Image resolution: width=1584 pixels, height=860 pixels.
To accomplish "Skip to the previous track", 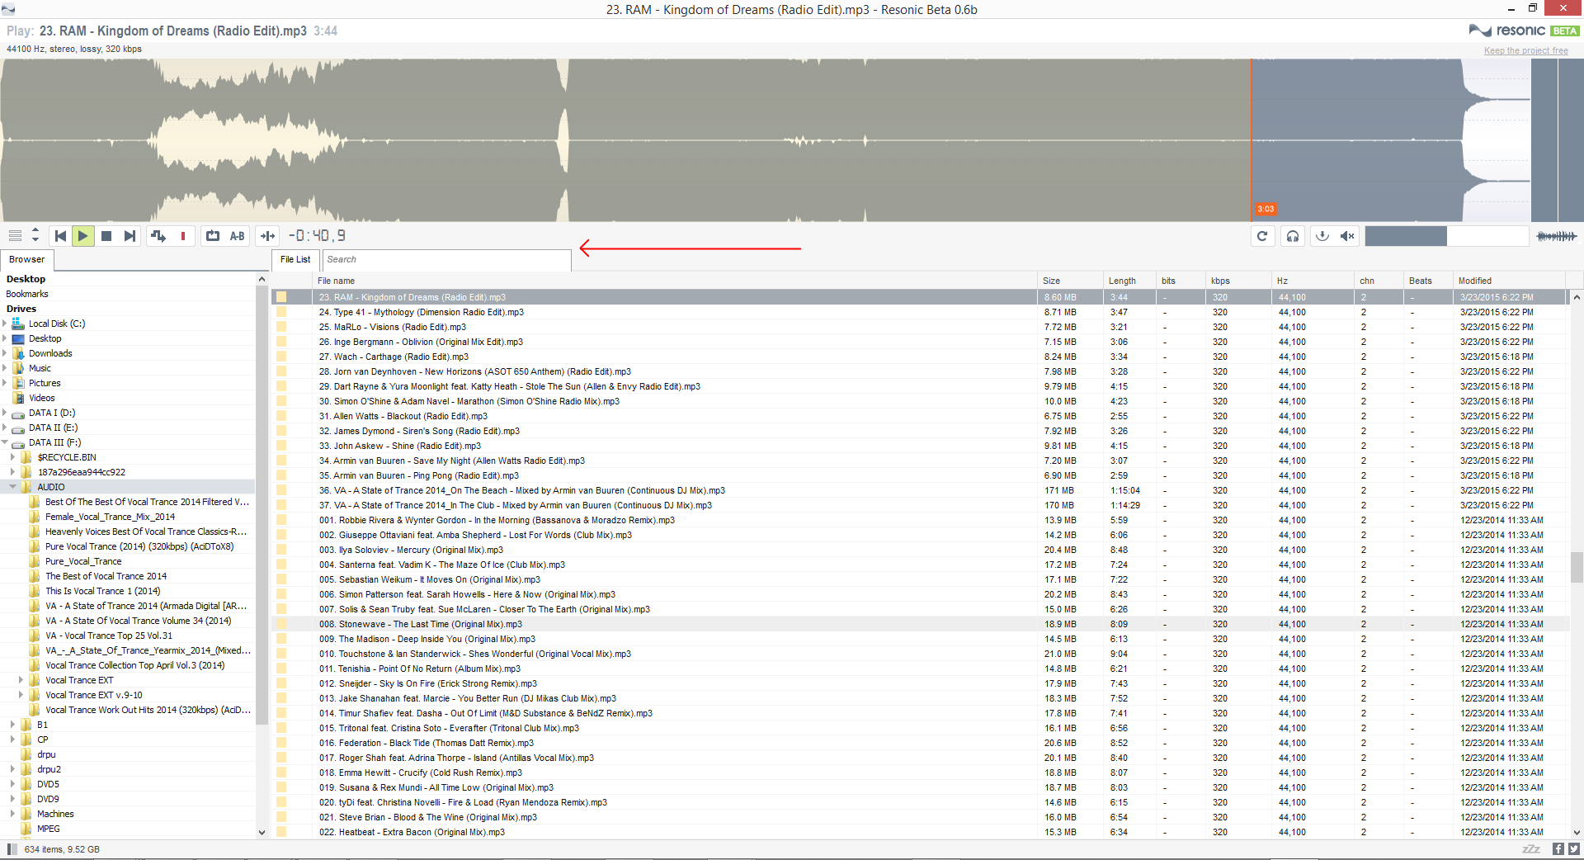I will pyautogui.click(x=60, y=236).
